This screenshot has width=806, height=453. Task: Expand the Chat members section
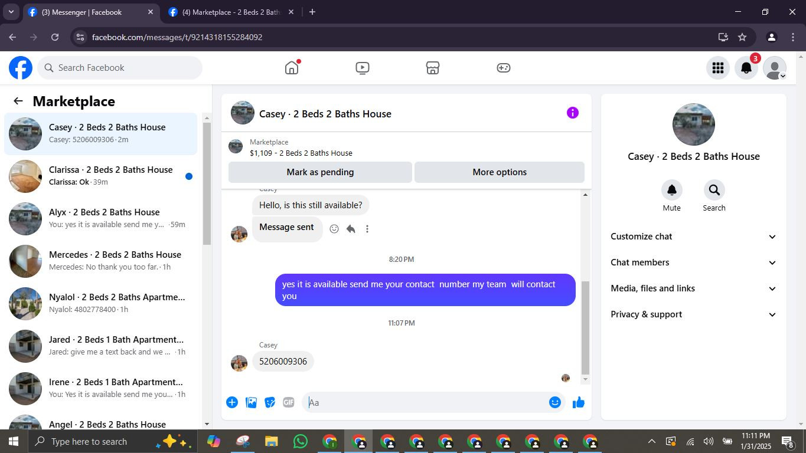click(694, 262)
